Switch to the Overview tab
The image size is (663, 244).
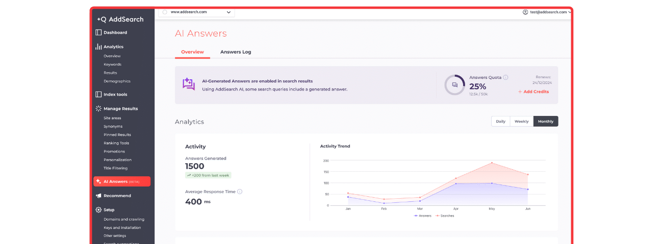click(x=192, y=52)
